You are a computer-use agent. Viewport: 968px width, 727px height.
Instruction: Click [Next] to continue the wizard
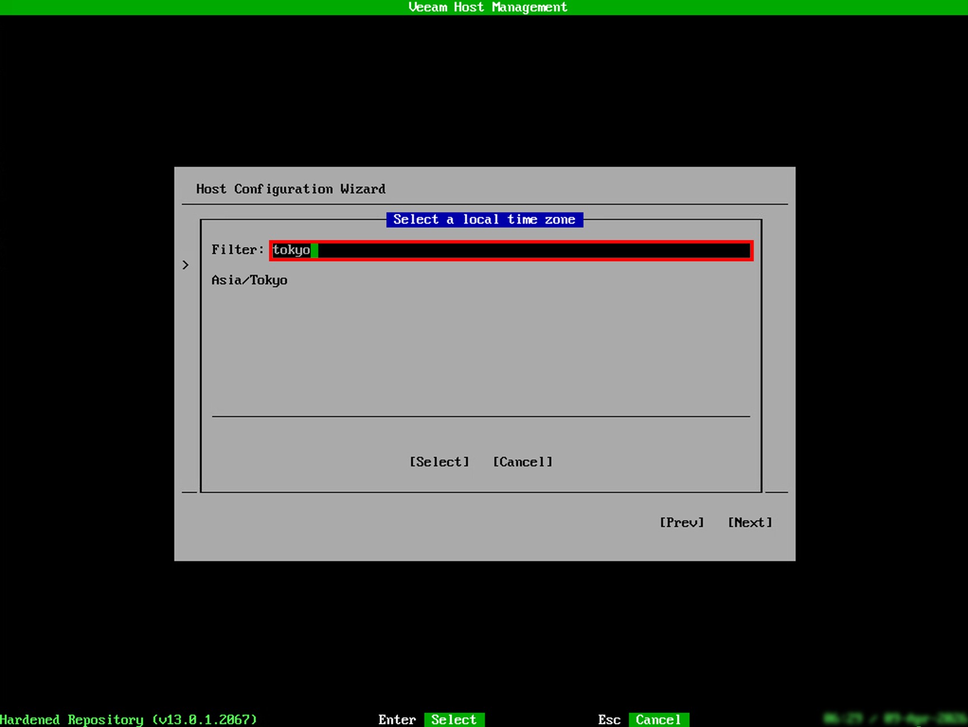point(749,522)
